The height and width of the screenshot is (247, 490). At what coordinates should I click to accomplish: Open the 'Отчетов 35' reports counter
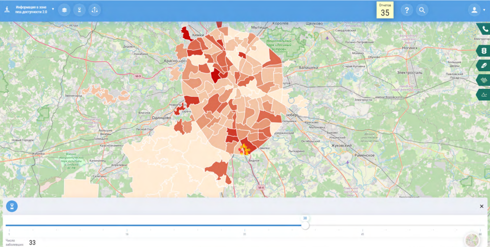click(x=385, y=10)
